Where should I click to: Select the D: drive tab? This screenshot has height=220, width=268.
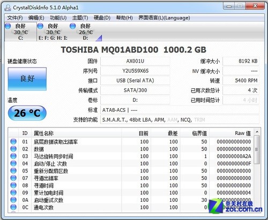pyautogui.click(x=85, y=32)
